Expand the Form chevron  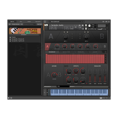pyautogui.click(x=87, y=83)
